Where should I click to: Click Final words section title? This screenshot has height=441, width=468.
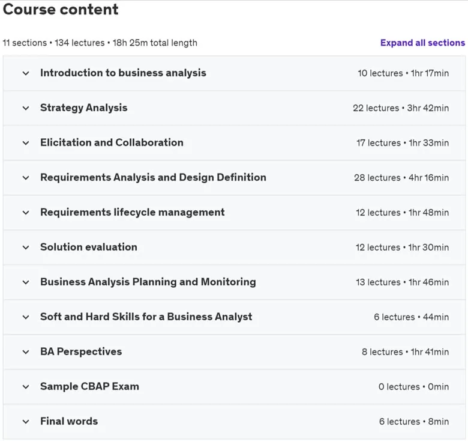tap(69, 421)
